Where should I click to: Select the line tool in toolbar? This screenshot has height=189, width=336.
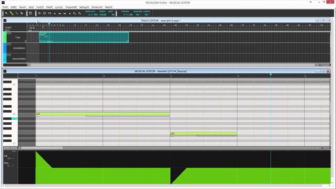[17, 13]
